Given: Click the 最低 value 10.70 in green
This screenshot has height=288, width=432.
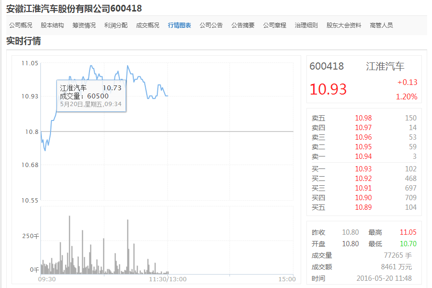Looking at the screenshot, I should (408, 244).
